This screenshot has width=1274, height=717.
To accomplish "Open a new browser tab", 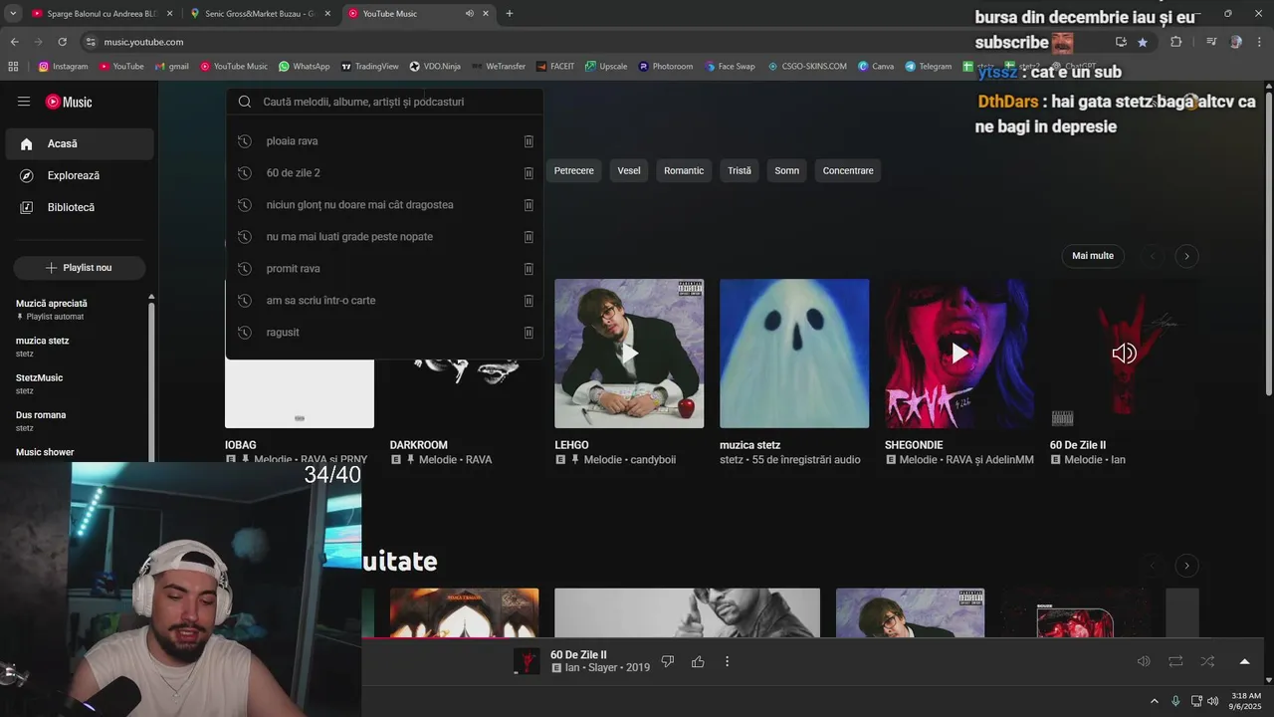I will pos(510,14).
